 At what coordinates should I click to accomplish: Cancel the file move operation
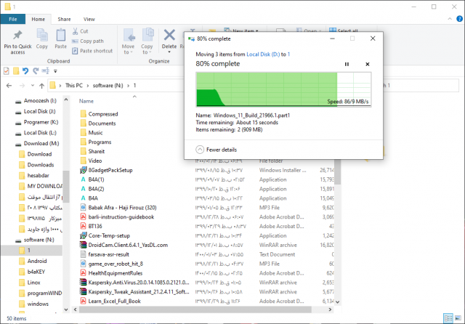367,64
